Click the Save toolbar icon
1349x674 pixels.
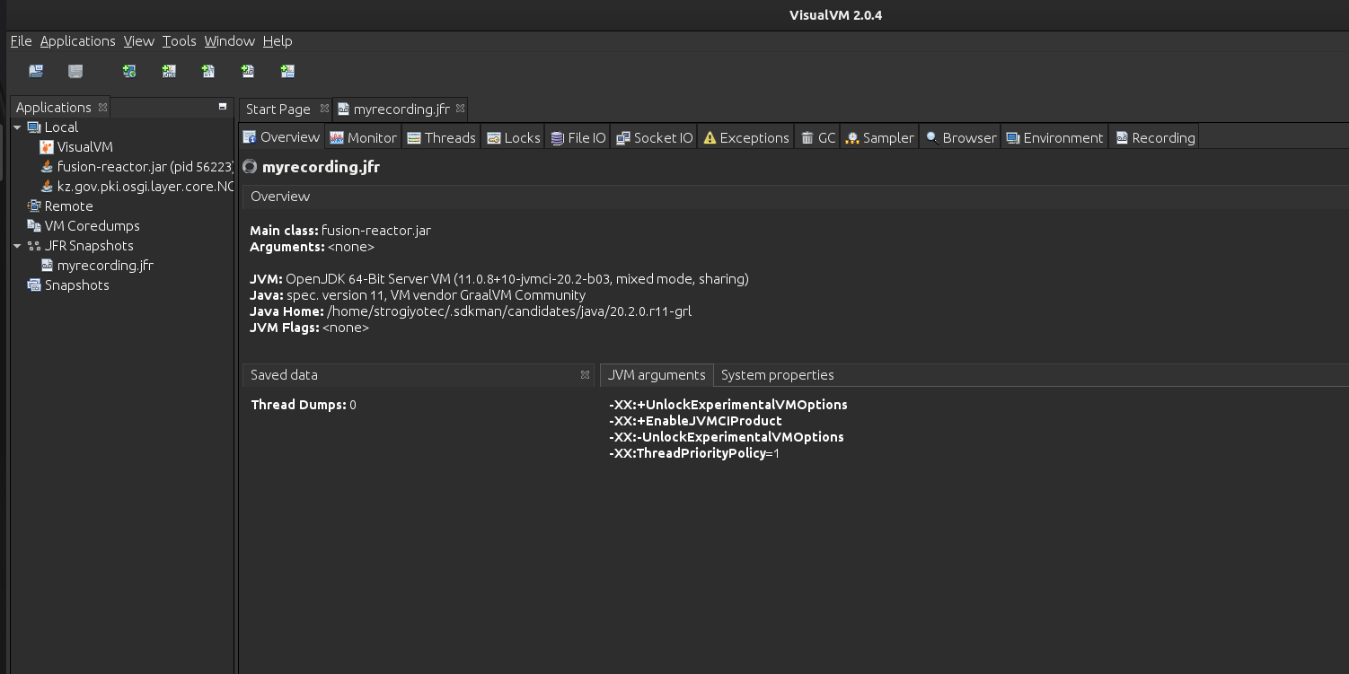pyautogui.click(x=75, y=71)
